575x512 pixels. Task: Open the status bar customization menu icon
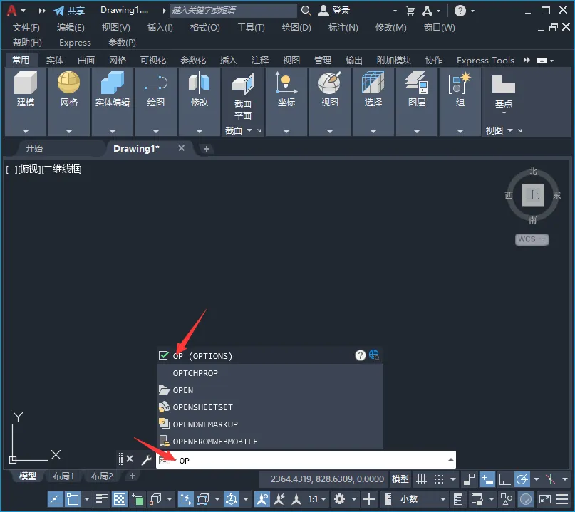point(562,498)
